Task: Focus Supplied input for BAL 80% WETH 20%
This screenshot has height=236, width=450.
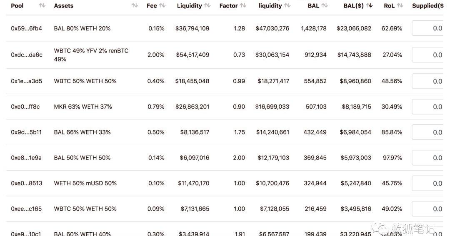Action: tap(427, 28)
